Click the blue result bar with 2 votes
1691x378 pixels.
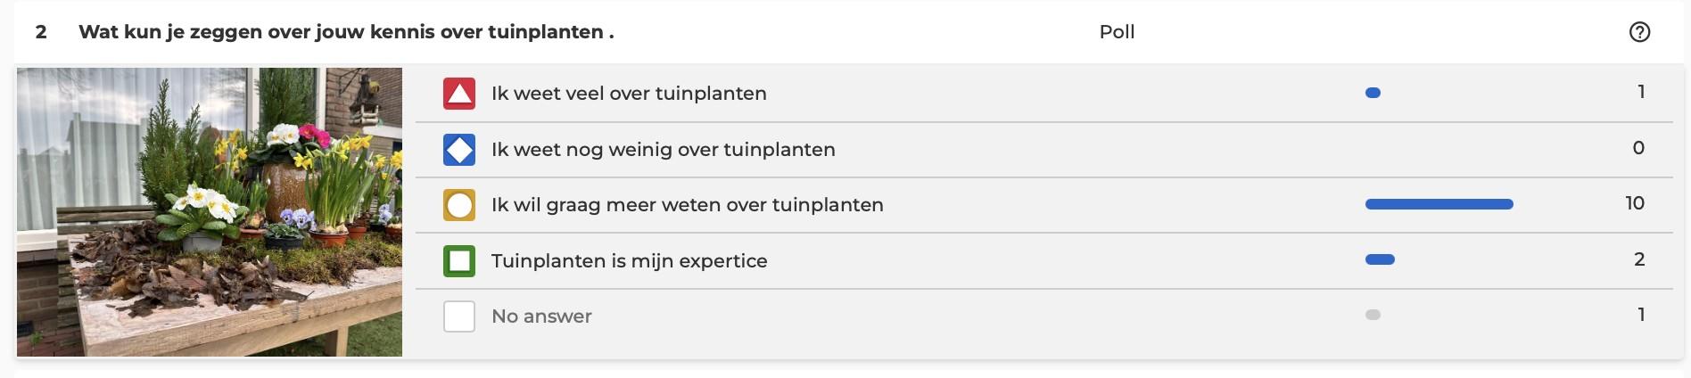pos(1380,259)
